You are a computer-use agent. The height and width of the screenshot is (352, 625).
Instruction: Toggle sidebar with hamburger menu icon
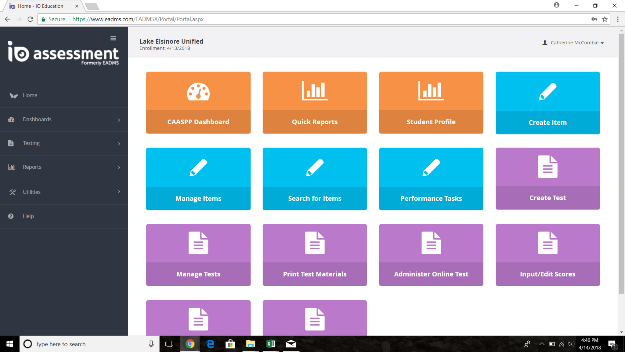pos(113,38)
